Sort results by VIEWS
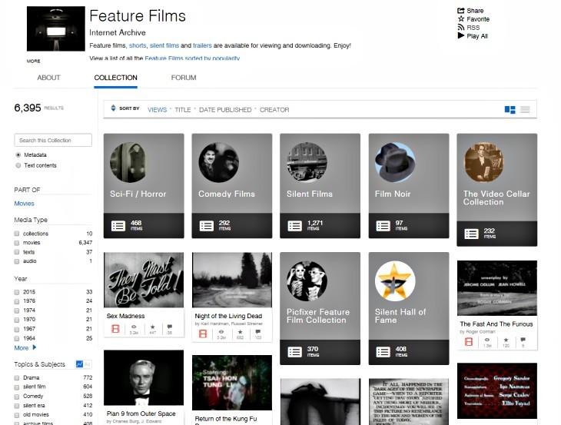The height and width of the screenshot is (425, 561). 157,110
